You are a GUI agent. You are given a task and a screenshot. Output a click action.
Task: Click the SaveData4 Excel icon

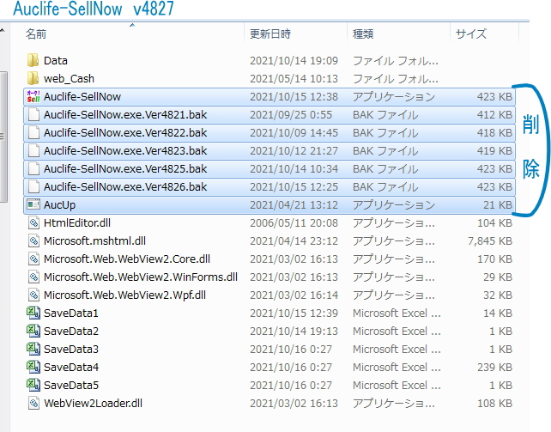coord(33,367)
